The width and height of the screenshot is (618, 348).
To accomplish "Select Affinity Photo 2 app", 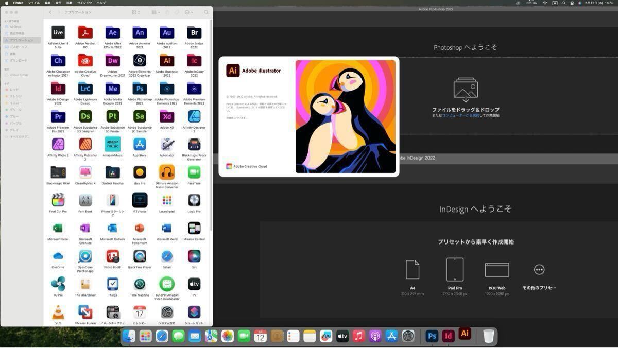I will tap(58, 144).
